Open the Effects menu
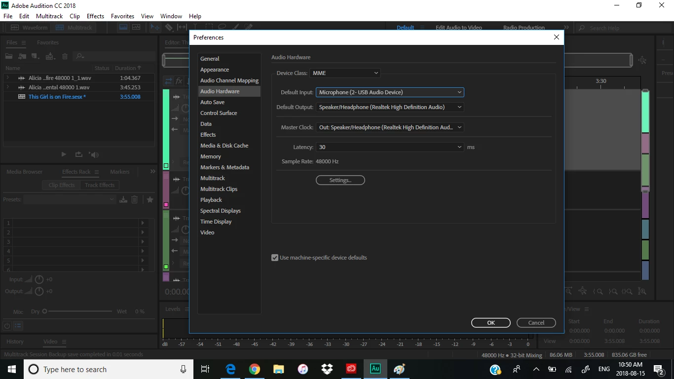674x379 pixels. [x=95, y=16]
